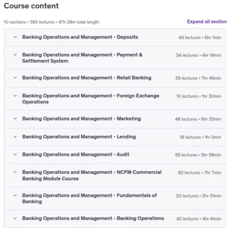Open the Marketing section title

click(82, 119)
